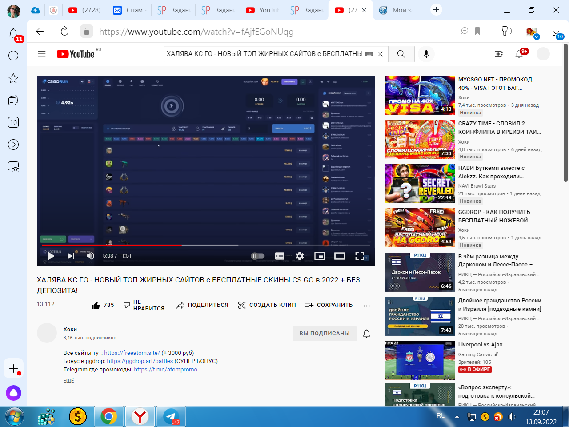
Task: Enter full screen video mode
Action: pyautogui.click(x=360, y=256)
